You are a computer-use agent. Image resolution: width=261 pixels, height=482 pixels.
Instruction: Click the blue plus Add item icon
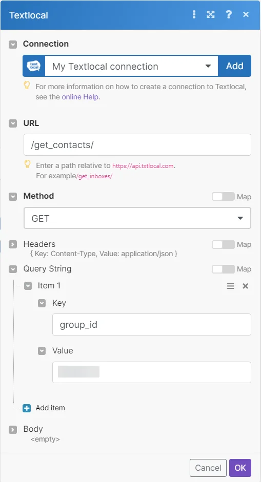pos(27,408)
